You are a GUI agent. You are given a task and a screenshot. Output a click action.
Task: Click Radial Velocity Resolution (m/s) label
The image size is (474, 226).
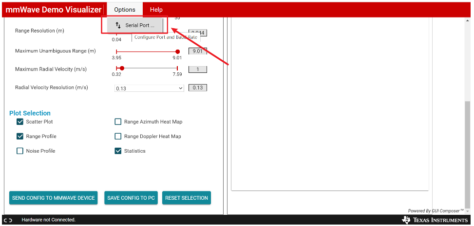tap(51, 87)
